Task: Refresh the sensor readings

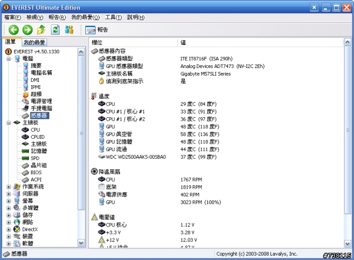Action: 55,30
